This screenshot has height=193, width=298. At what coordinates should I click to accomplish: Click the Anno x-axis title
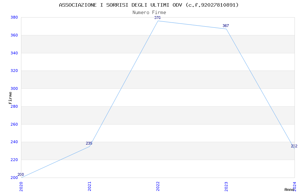tap(289, 189)
